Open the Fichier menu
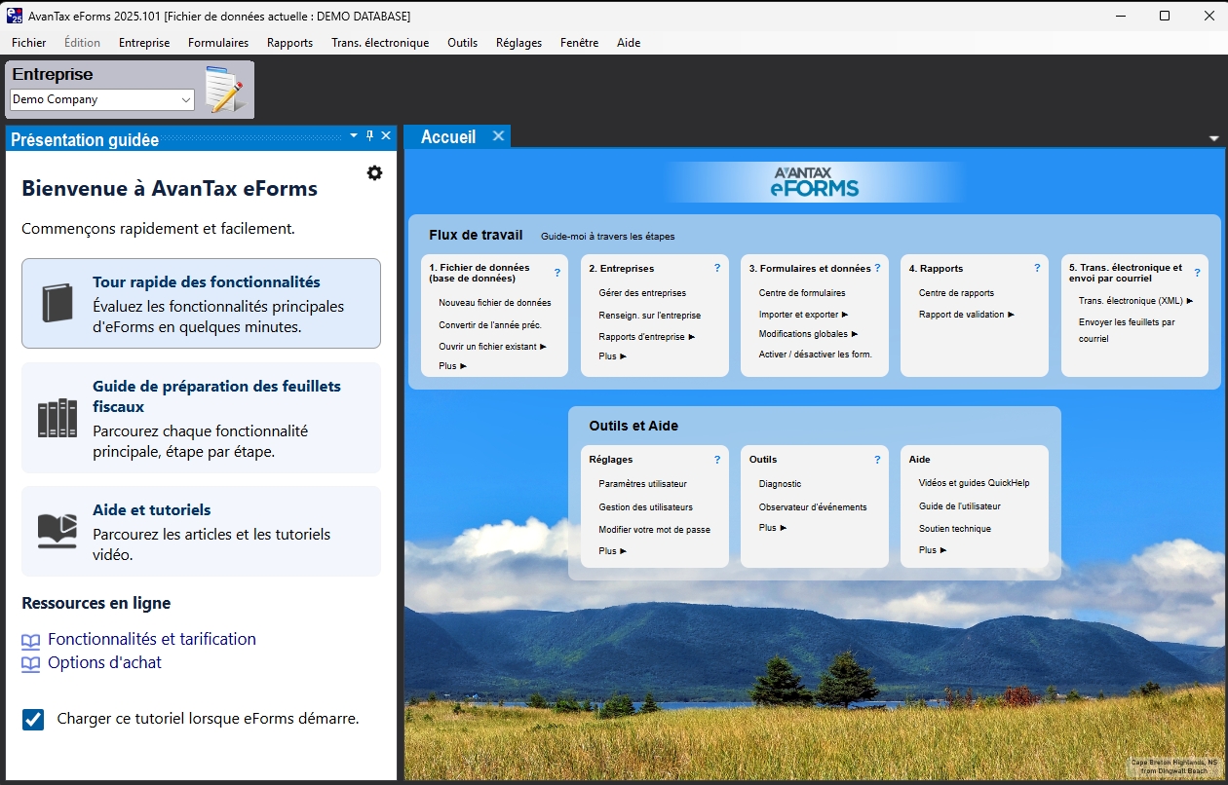Screen dimensions: 1228x785 pyautogui.click(x=29, y=43)
